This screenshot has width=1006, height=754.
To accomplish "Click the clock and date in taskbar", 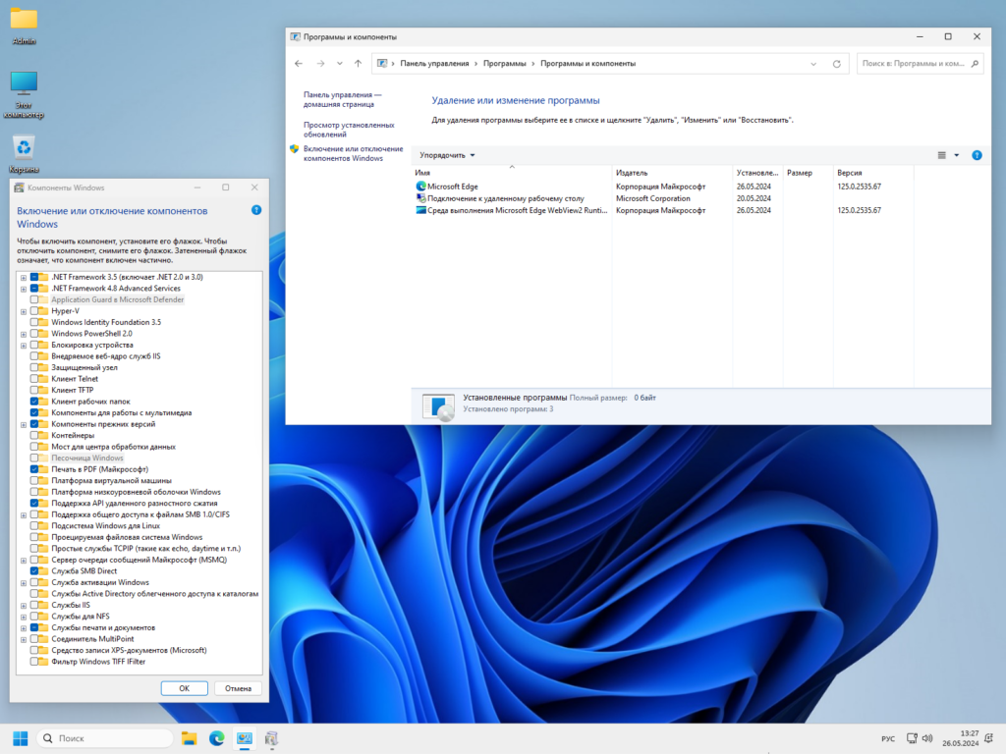I will tap(961, 738).
